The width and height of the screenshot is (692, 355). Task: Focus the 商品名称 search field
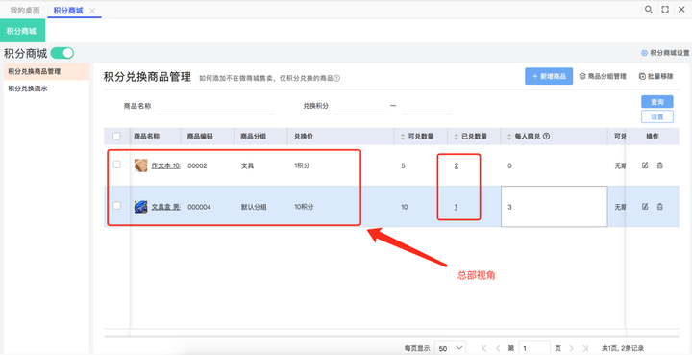pyautogui.click(x=216, y=106)
